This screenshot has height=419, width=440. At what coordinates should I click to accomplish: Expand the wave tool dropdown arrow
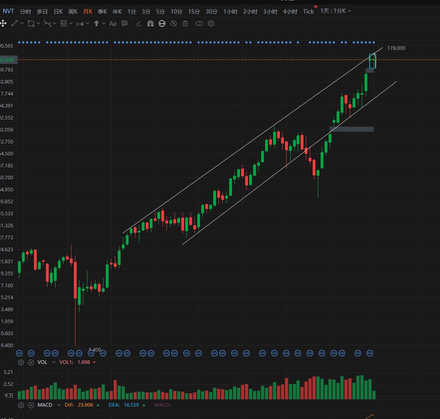pyautogui.click(x=55, y=24)
